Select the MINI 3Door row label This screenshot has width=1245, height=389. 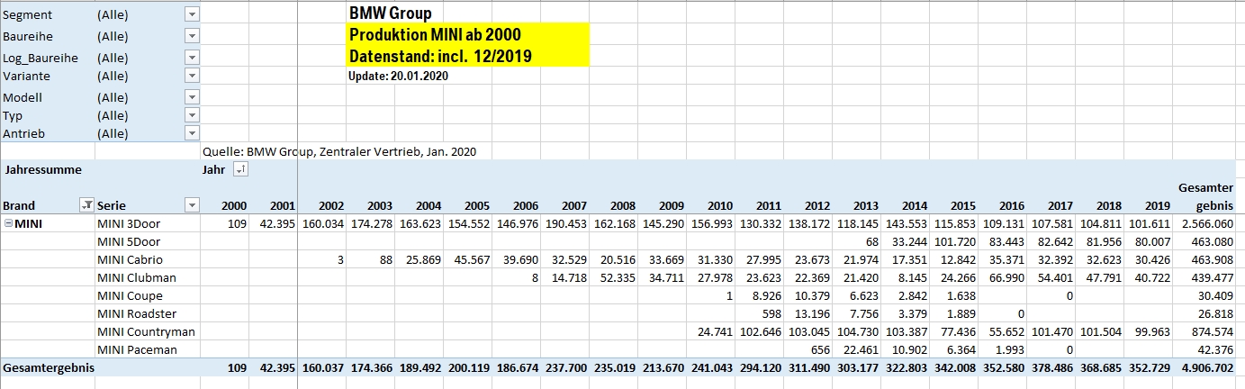tap(129, 223)
